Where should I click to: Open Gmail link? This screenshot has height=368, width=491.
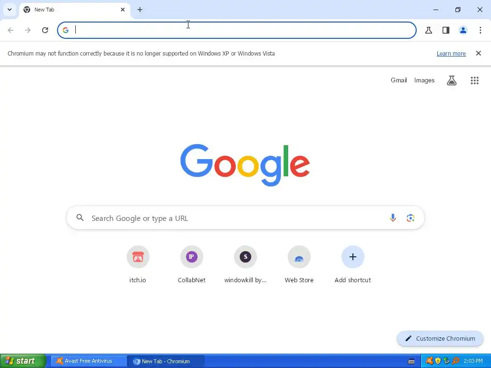pos(398,80)
